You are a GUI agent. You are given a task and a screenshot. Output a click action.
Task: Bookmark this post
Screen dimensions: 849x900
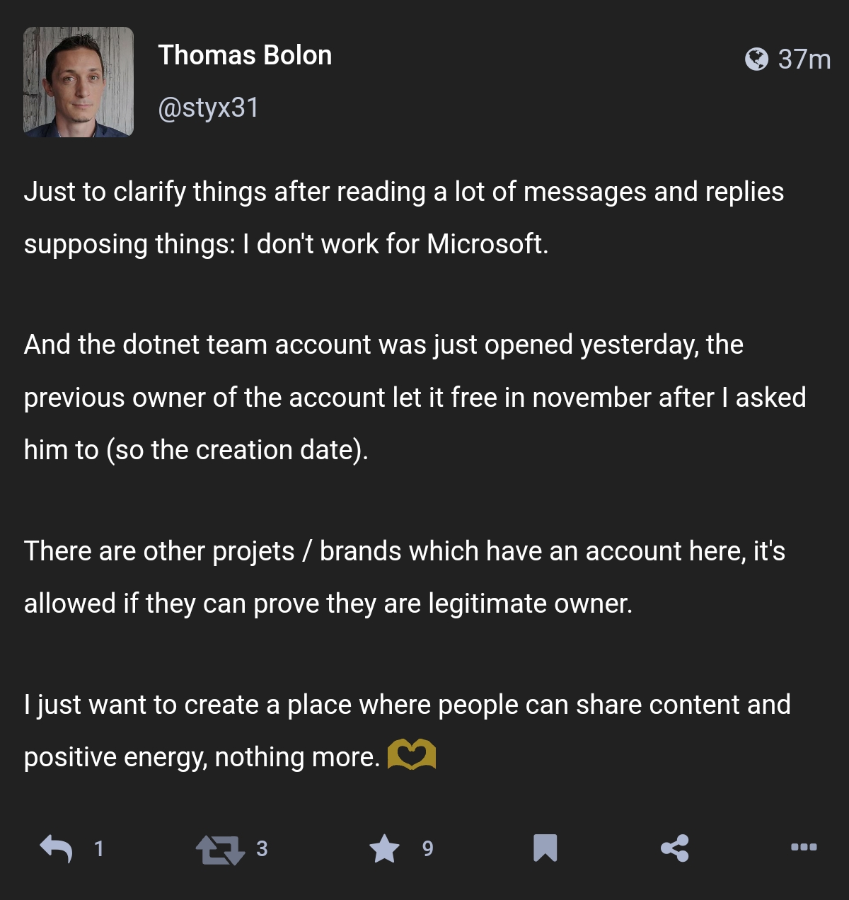click(x=545, y=848)
